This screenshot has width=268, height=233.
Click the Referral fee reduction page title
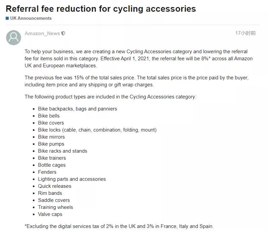coord(101,9)
